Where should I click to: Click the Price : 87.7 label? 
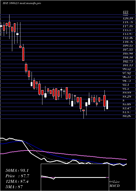(17, 176)
